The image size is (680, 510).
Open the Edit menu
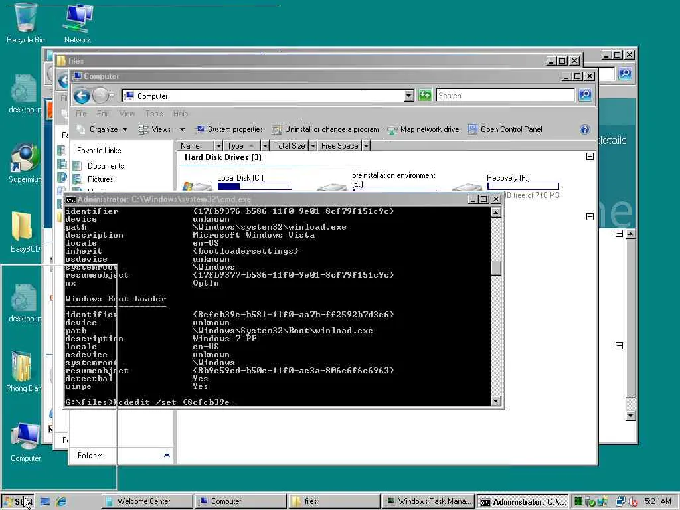coord(103,114)
